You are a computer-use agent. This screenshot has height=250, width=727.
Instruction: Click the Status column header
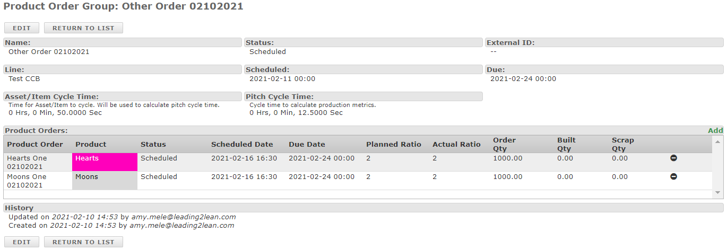coord(153,144)
